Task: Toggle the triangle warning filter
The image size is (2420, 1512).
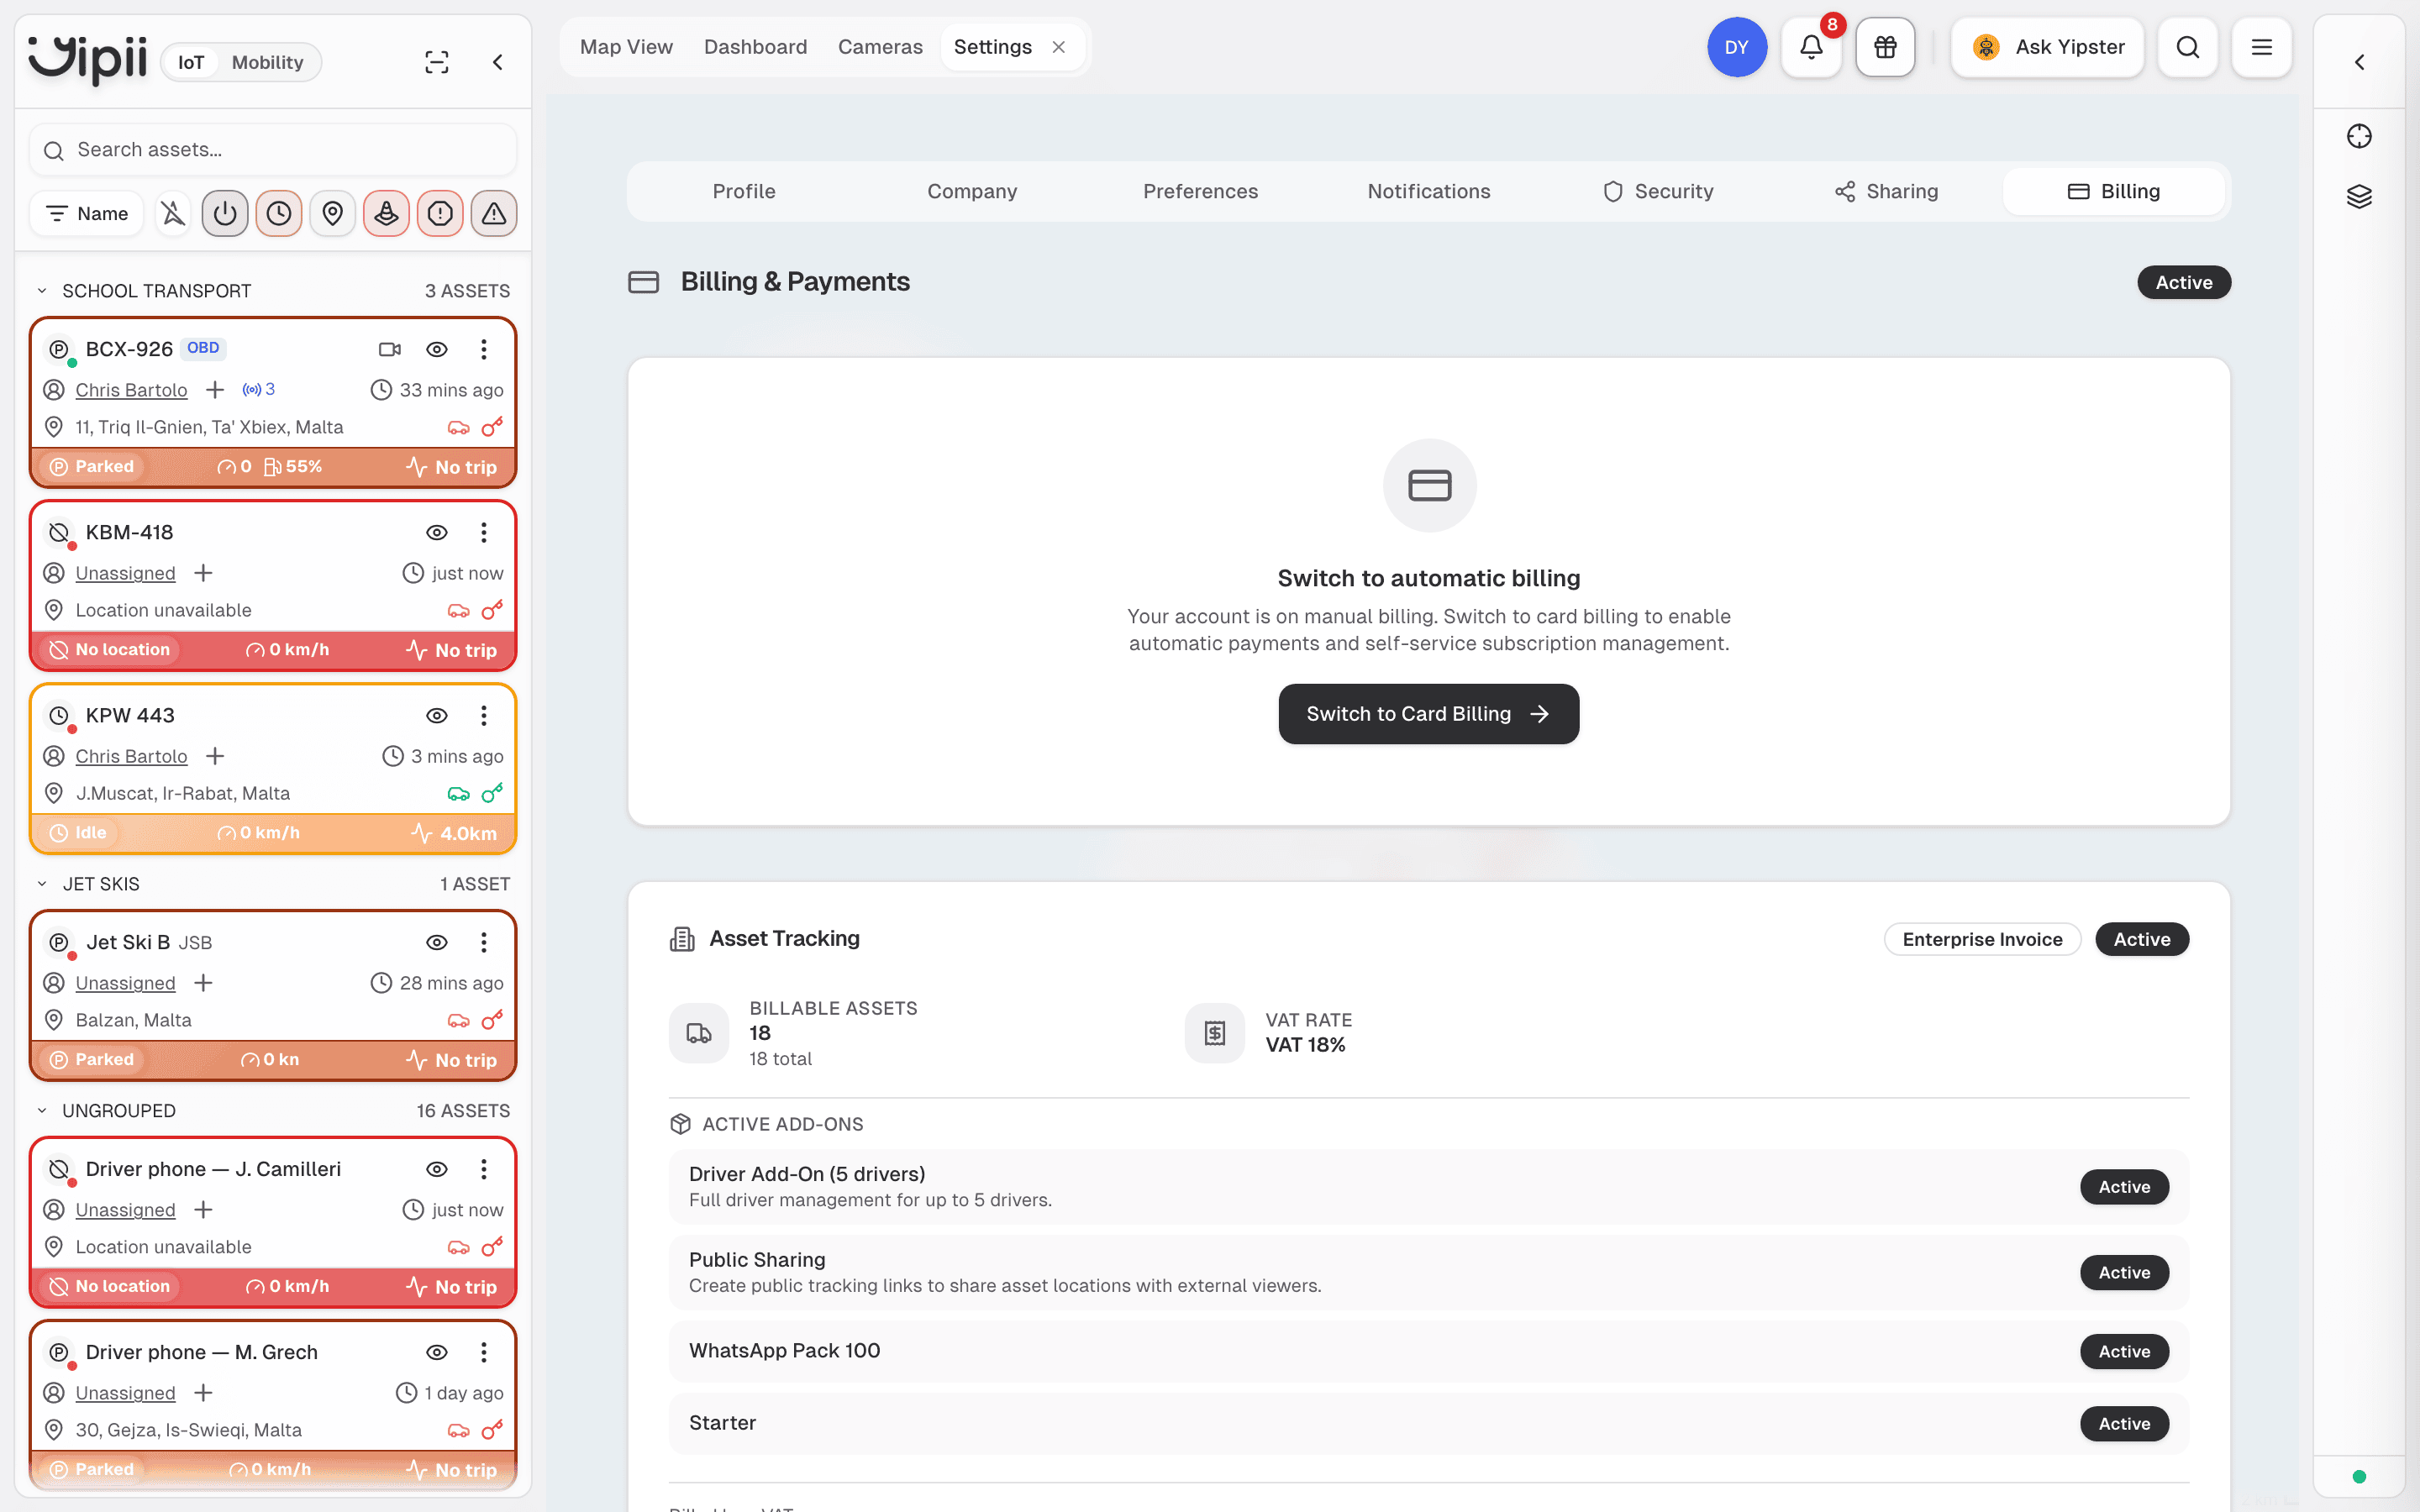Action: tap(494, 213)
